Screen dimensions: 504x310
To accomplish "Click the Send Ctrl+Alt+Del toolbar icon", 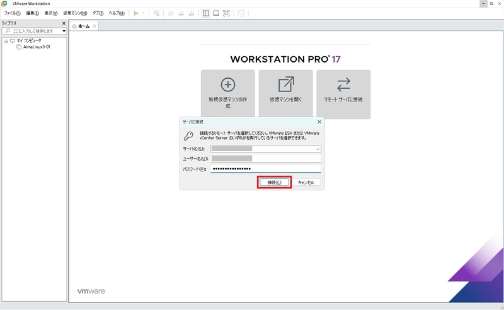I will pos(156,13).
